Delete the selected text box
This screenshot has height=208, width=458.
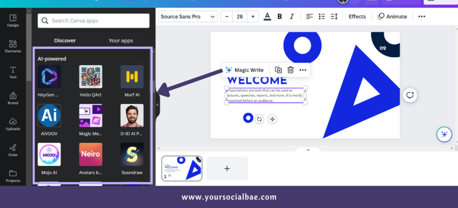coord(290,70)
